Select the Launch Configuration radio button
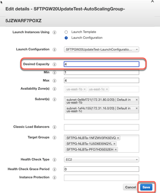160x193 pixels. (66, 38)
